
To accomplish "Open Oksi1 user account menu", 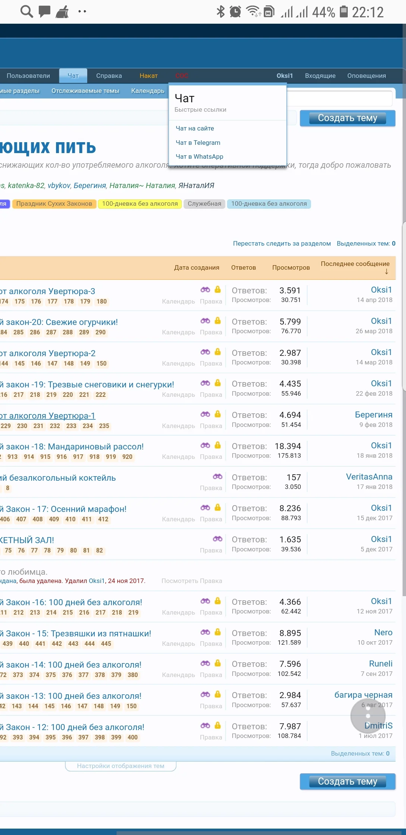I will pos(285,76).
